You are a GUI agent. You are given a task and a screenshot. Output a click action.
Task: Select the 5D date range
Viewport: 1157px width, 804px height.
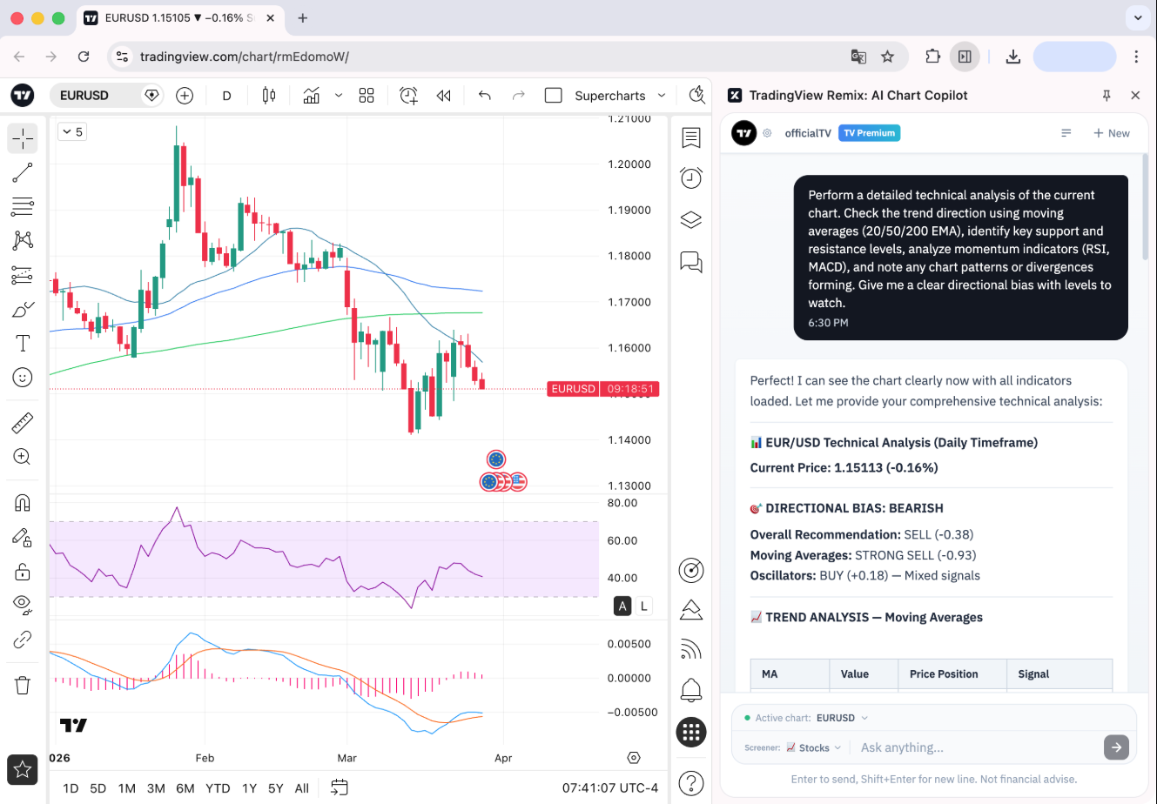tap(98, 788)
